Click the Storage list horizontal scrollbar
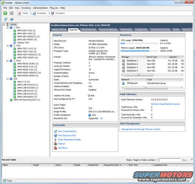The height and width of the screenshot is (184, 195). [x=152, y=75]
